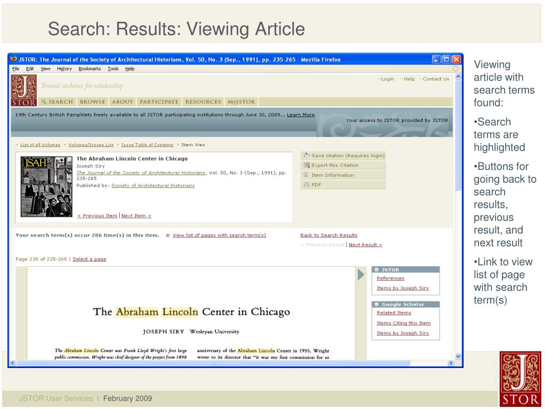Open the Edit menu
Image resolution: width=545 pixels, height=409 pixels.
click(x=30, y=69)
